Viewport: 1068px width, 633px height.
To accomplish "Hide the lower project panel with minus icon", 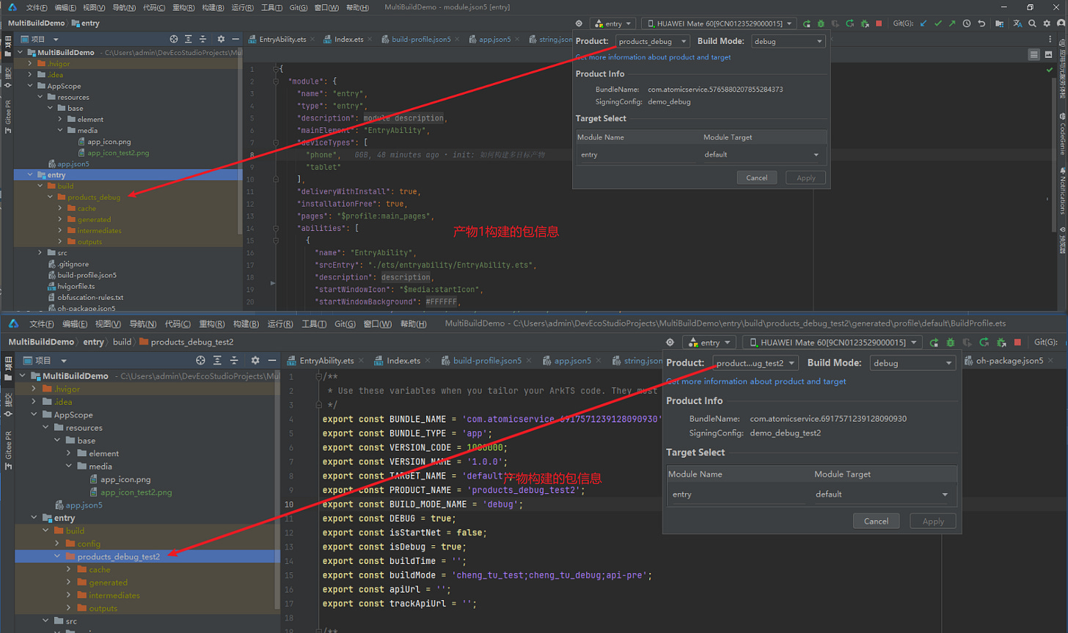I will pyautogui.click(x=272, y=360).
